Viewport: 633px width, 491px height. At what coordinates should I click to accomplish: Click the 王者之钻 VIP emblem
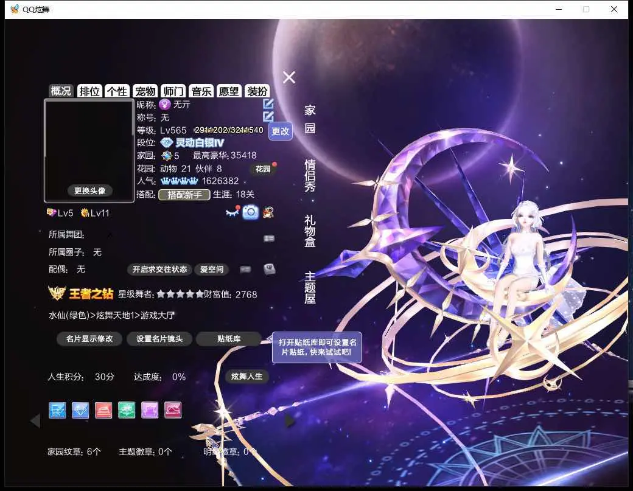[x=81, y=293]
